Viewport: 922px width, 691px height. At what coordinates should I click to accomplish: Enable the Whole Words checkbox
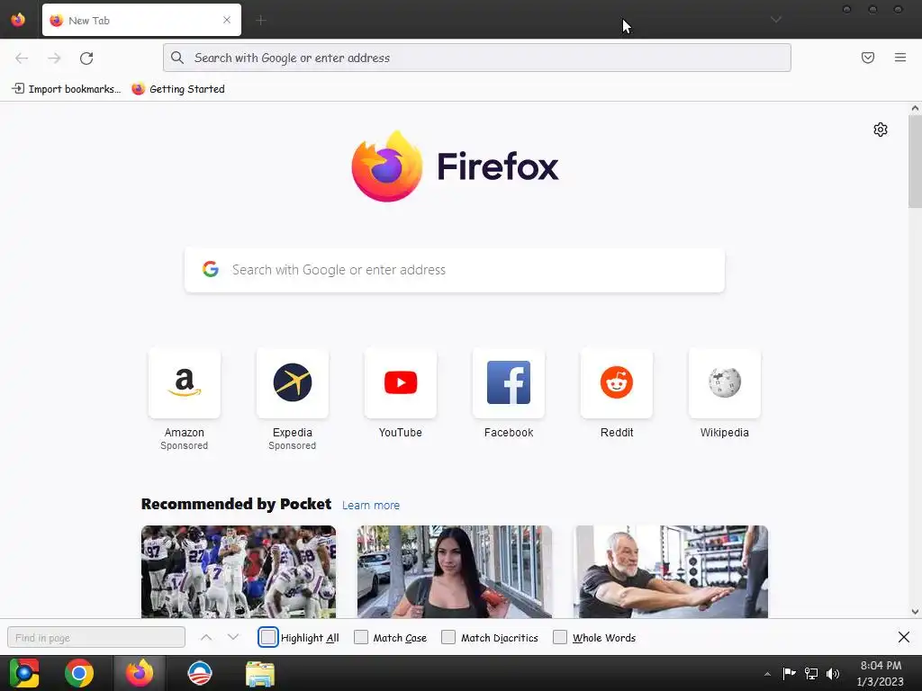click(560, 637)
